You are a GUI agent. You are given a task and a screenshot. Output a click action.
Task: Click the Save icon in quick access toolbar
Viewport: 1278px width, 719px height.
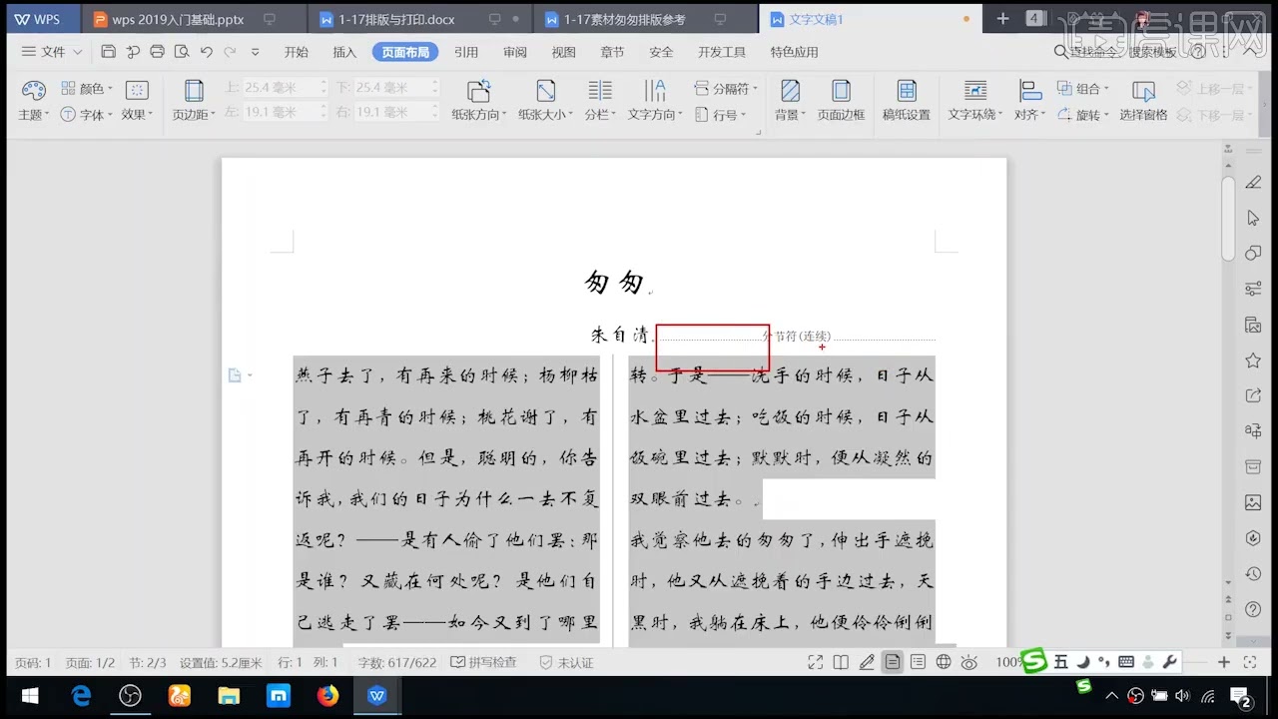[x=108, y=52]
